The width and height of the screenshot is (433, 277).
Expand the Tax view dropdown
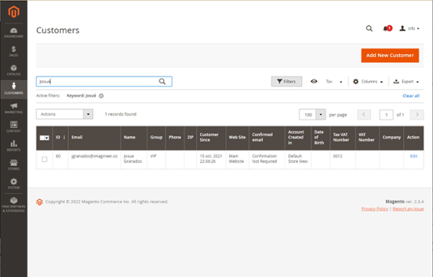click(334, 82)
